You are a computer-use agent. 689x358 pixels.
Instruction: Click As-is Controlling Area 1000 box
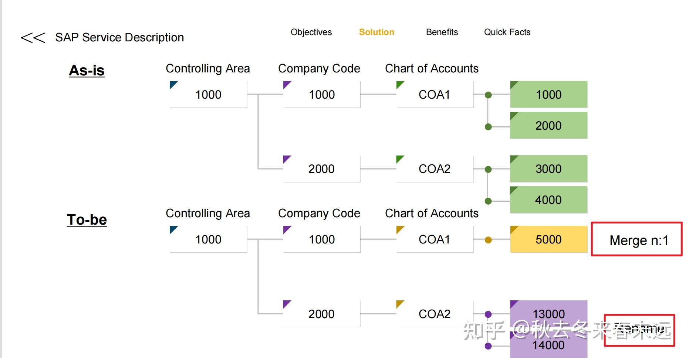click(208, 95)
